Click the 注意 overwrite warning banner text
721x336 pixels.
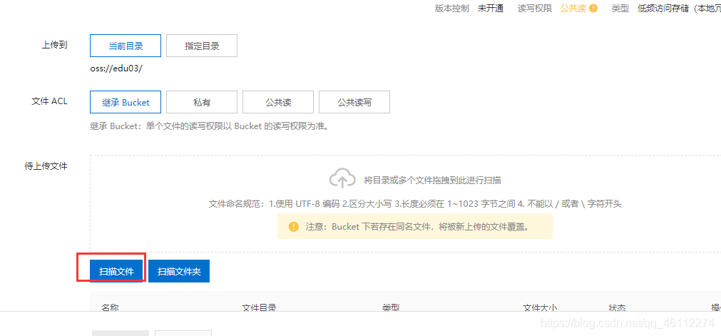coord(417,226)
